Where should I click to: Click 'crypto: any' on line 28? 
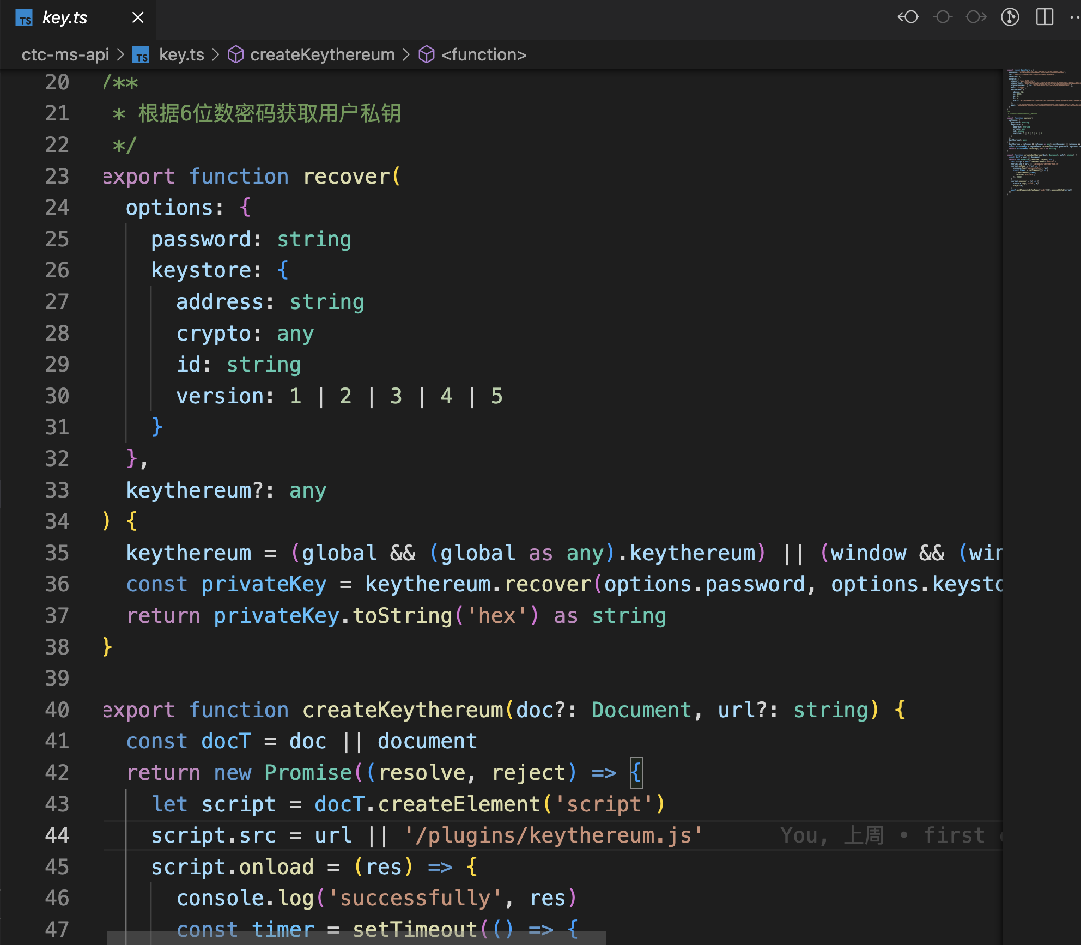(245, 334)
